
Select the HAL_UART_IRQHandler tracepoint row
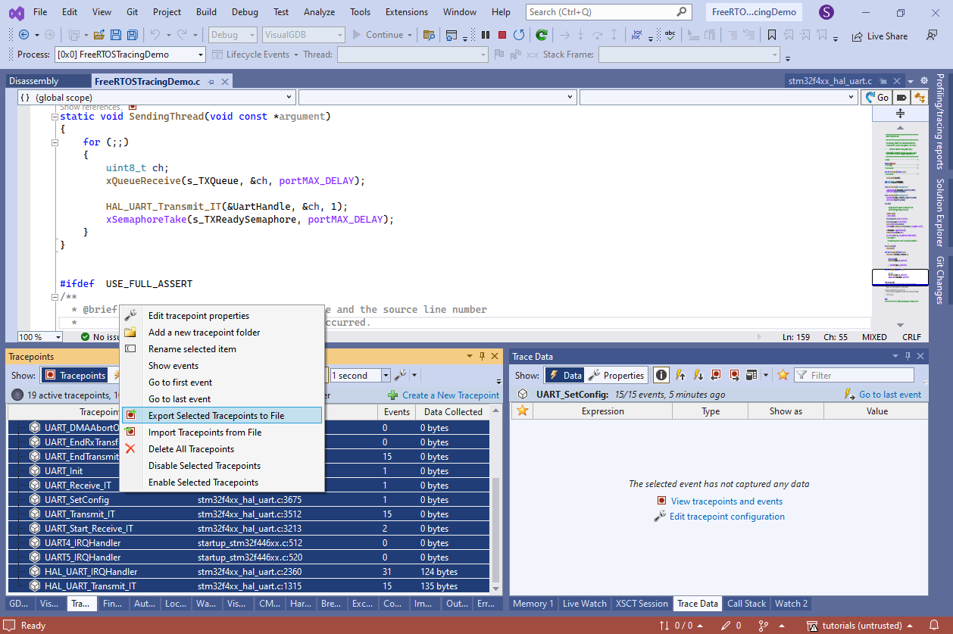[248, 572]
